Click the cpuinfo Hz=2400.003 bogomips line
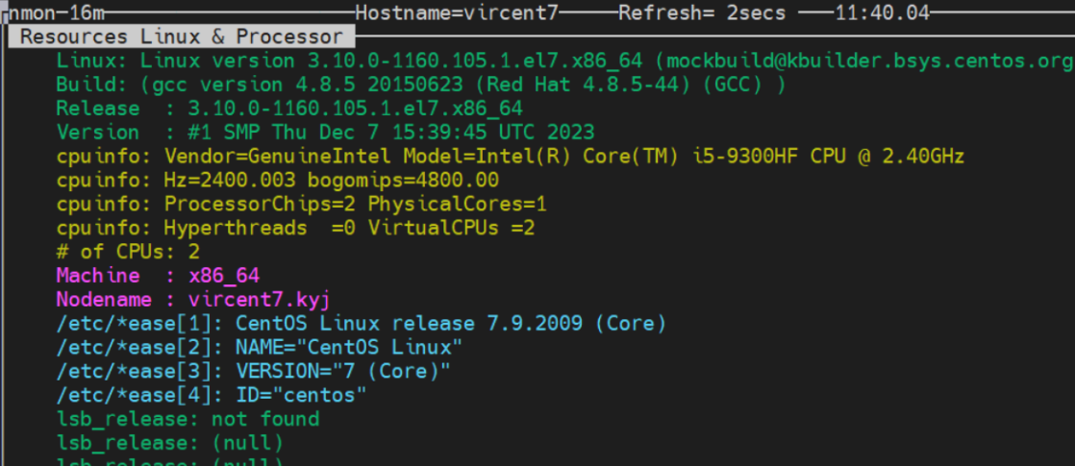This screenshot has height=466, width=1075. 277,180
